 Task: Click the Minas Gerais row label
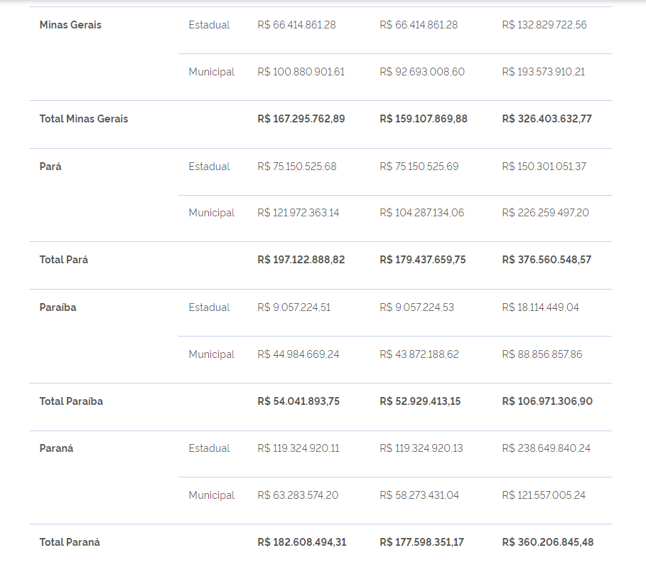pos(70,25)
